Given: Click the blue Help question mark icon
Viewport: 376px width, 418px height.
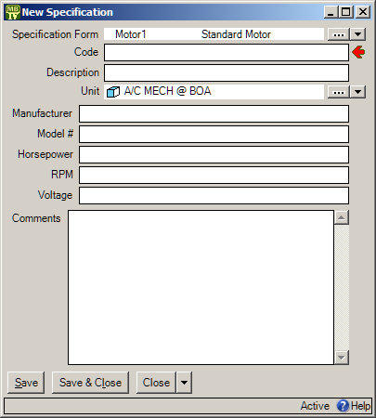Looking at the screenshot, I should [x=343, y=406].
